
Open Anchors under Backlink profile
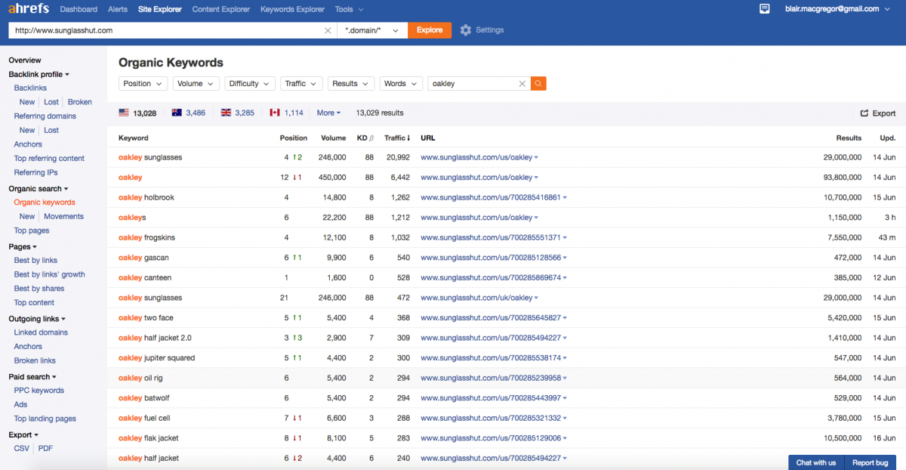[x=28, y=144]
